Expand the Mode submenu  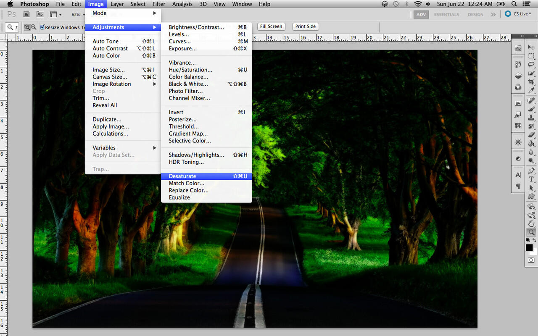pyautogui.click(x=123, y=13)
